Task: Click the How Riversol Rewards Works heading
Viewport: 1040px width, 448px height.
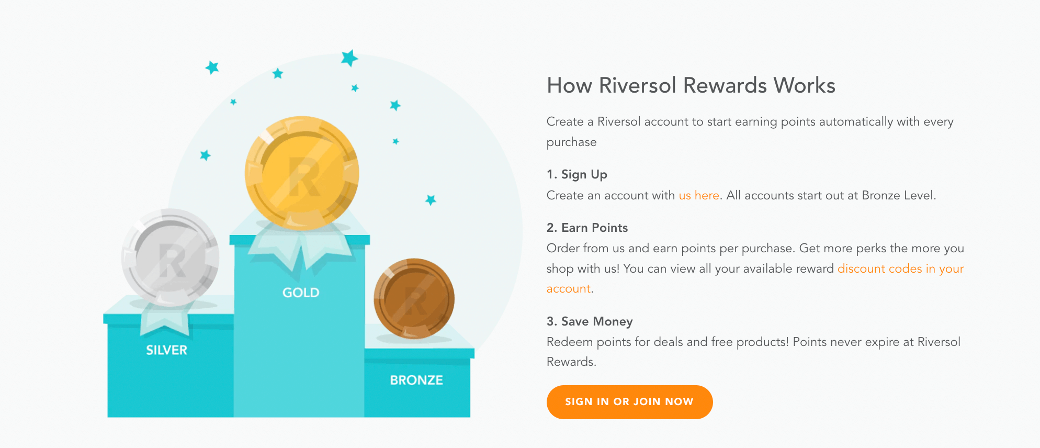Action: [691, 85]
